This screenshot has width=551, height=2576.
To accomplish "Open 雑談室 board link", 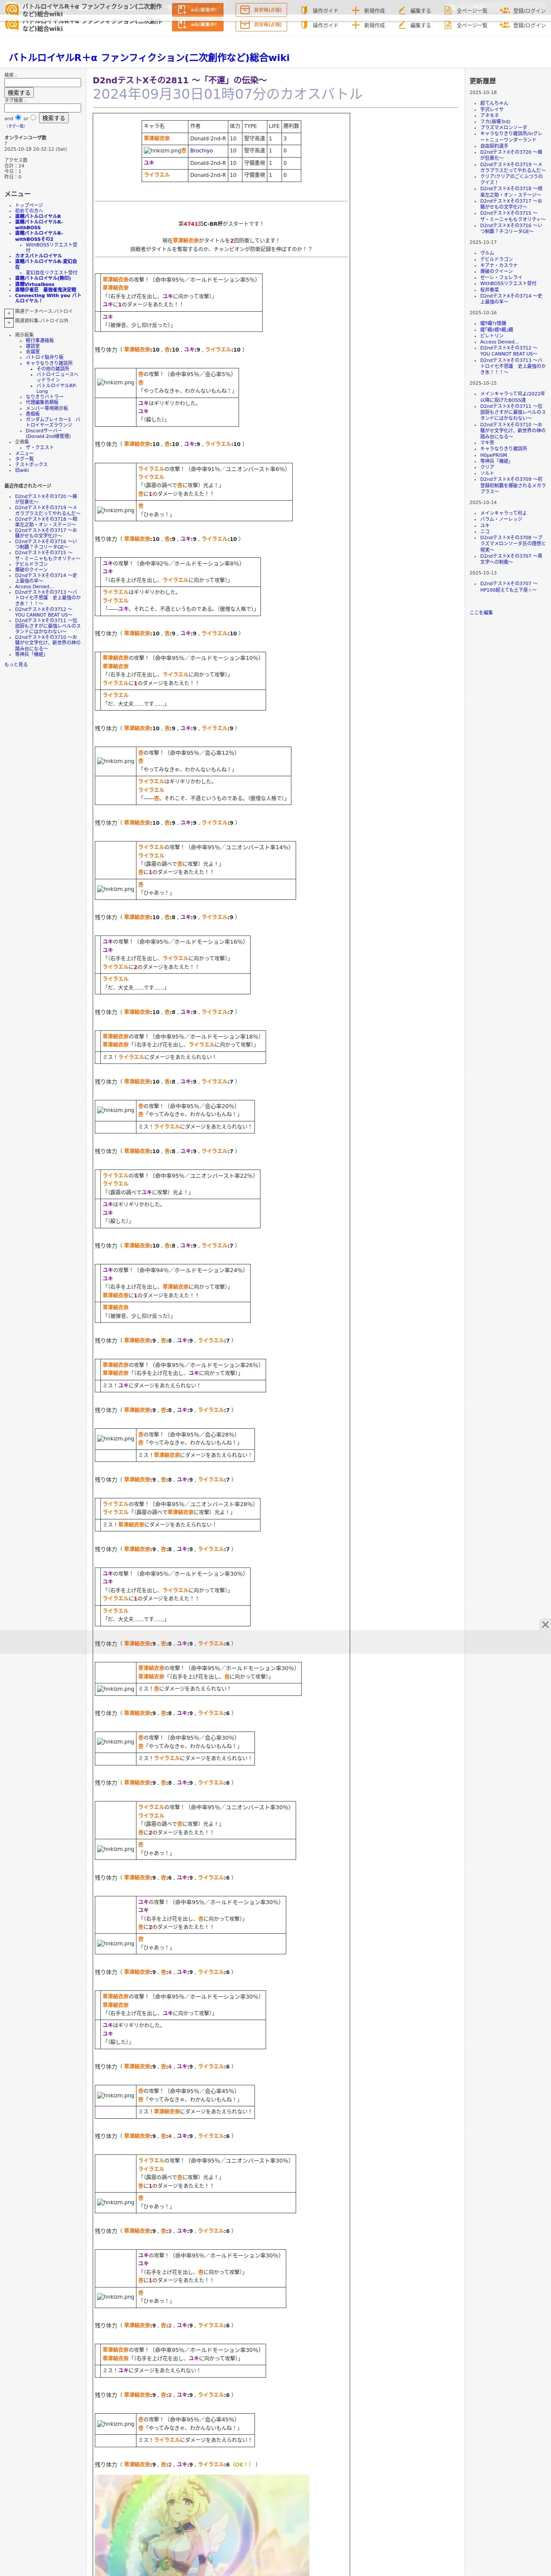I will click(x=33, y=346).
